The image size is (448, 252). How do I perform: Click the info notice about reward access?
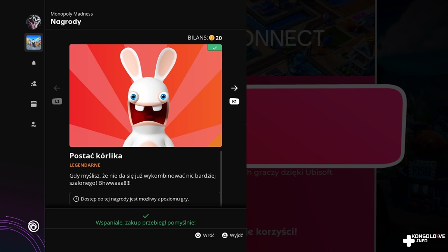145,199
